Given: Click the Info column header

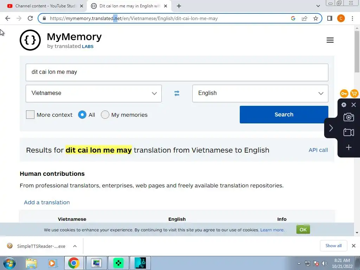Looking at the screenshot, I should 282,219.
